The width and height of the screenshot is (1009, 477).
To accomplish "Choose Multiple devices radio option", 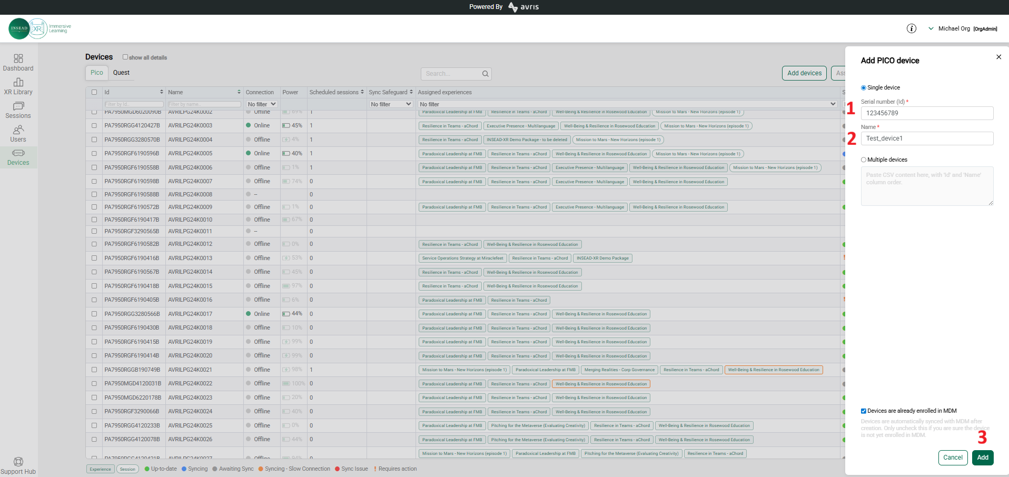I will click(864, 160).
